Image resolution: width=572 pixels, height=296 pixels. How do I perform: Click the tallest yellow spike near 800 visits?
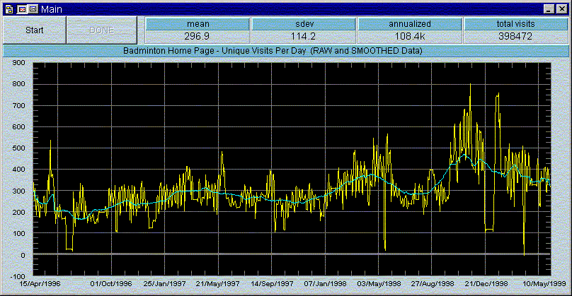(470, 88)
